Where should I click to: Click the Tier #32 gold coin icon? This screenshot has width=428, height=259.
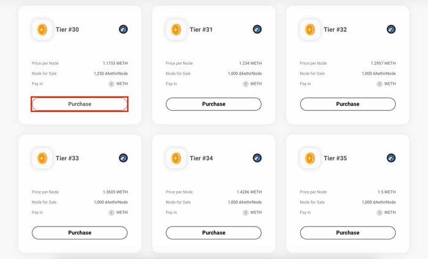310,29
